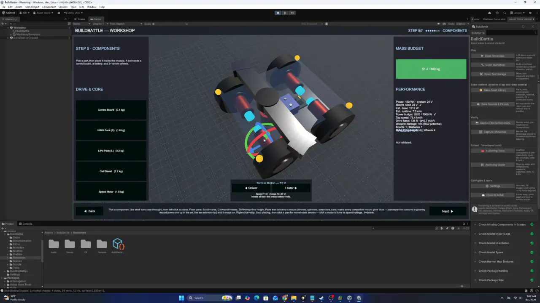The image size is (540, 303).
Task: Open the Decals folder in Project
Action: (x=70, y=244)
